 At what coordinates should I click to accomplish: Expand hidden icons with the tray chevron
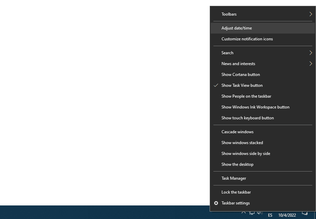243,213
